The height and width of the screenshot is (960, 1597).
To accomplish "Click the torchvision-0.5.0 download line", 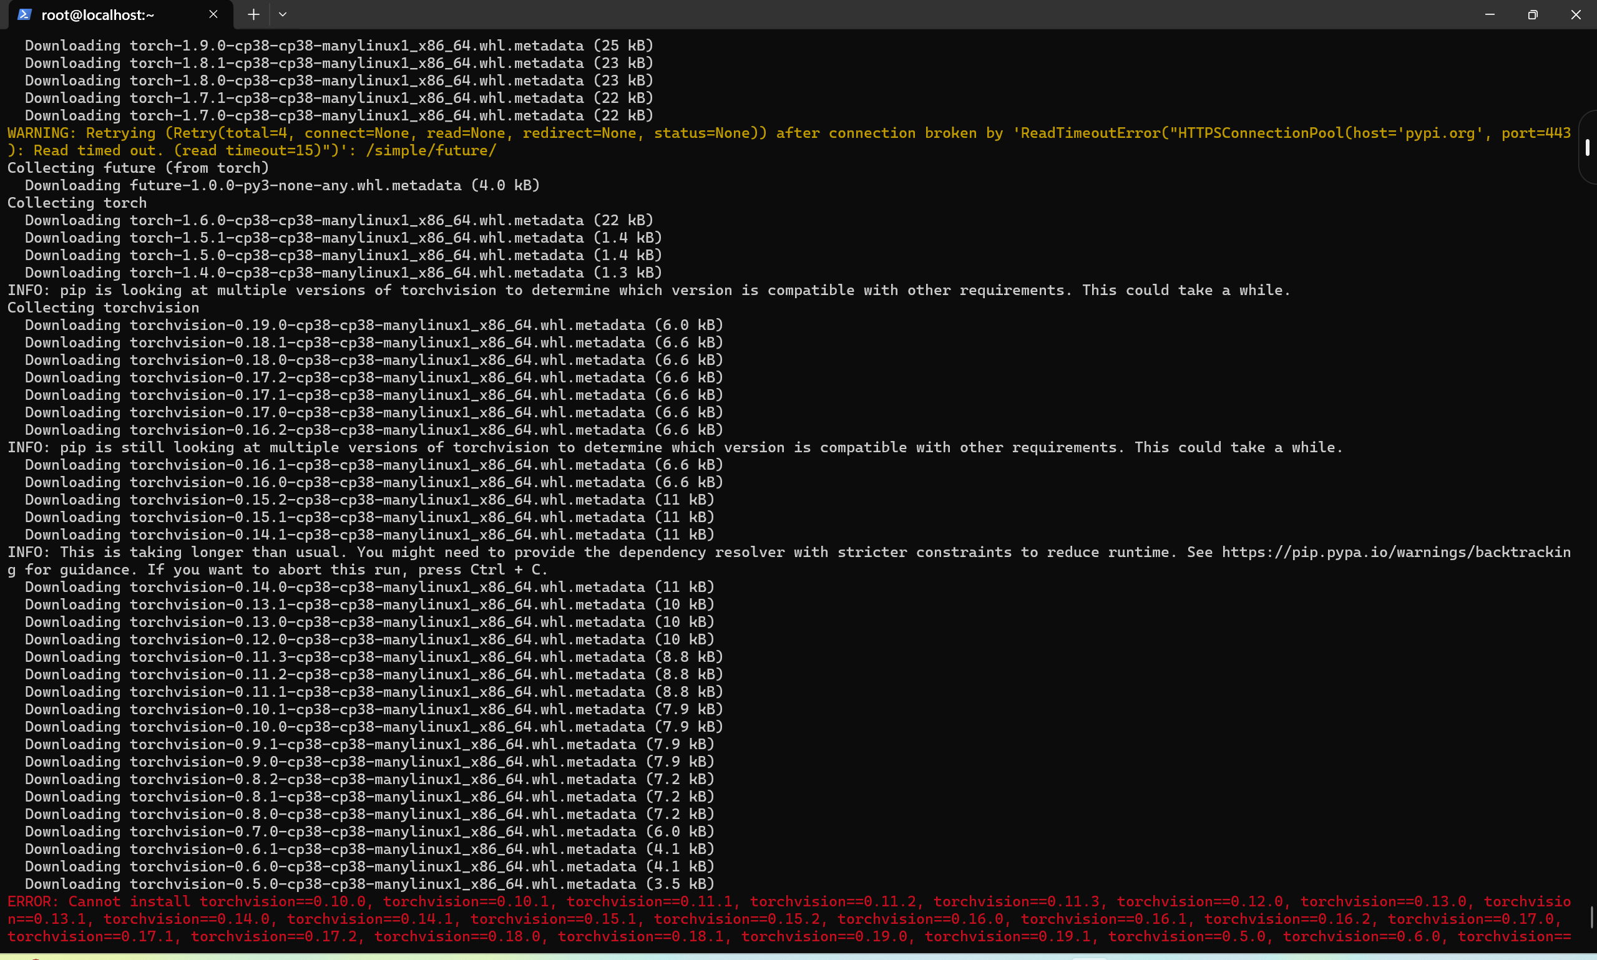I will (369, 884).
